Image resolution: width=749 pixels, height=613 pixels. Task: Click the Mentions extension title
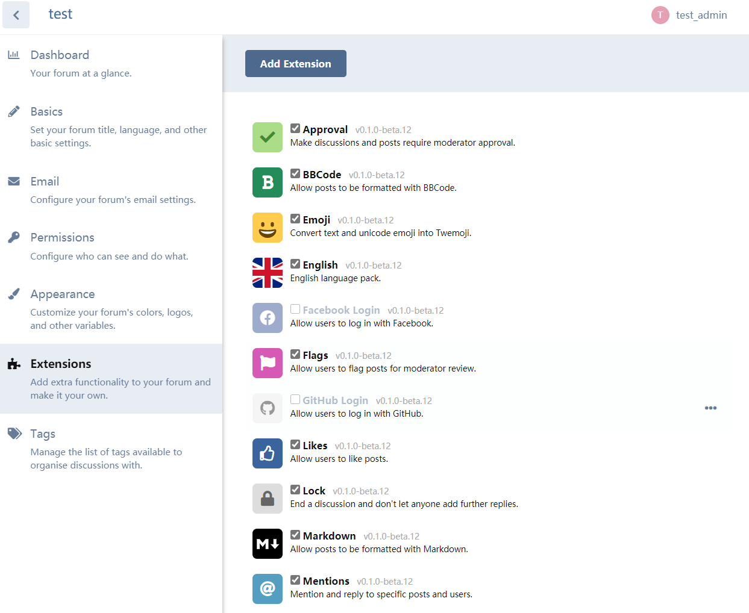tap(326, 581)
